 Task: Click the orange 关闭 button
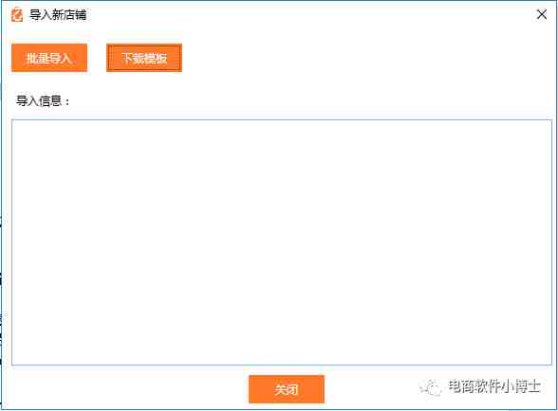pyautogui.click(x=287, y=389)
